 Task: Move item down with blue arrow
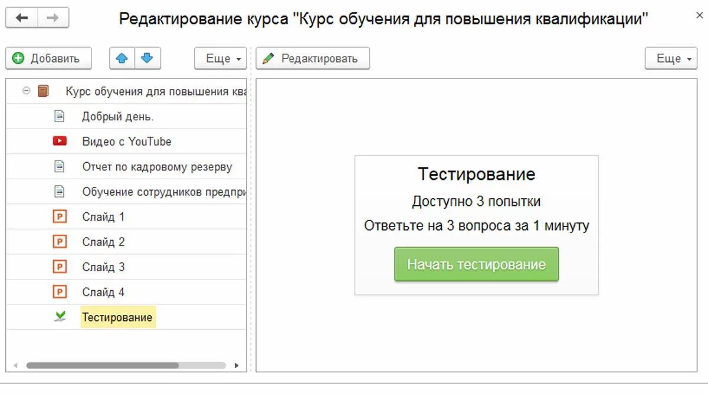147,58
